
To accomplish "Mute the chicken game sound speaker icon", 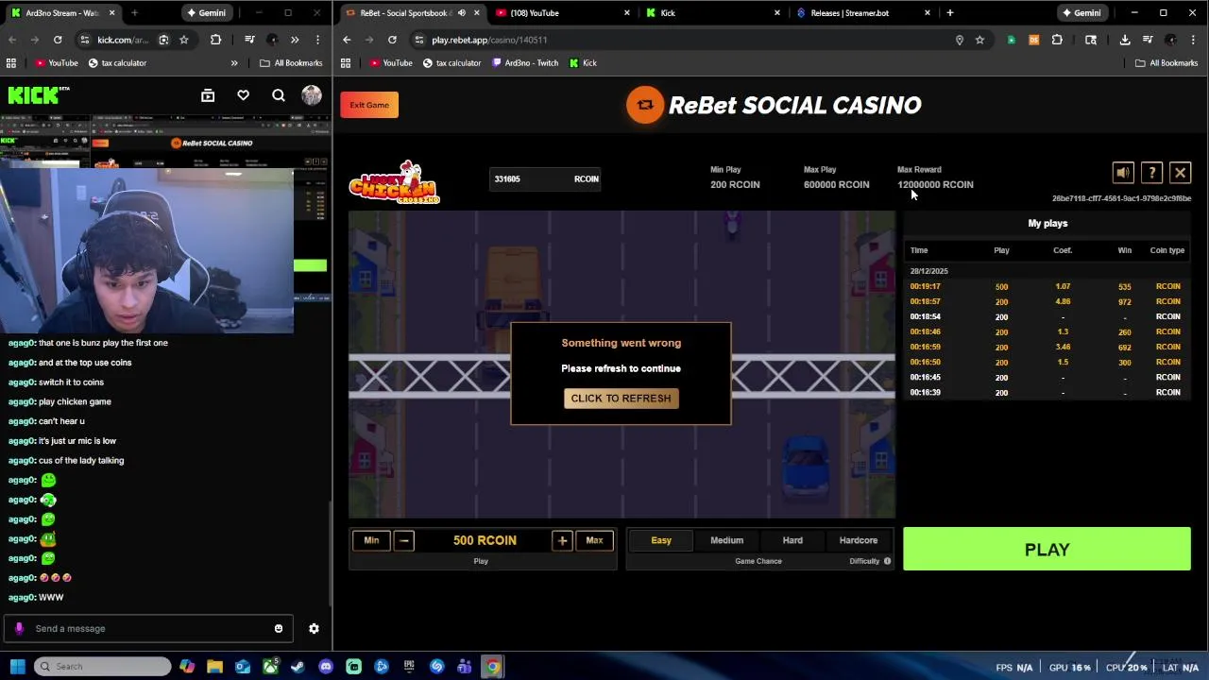I will point(1123,173).
